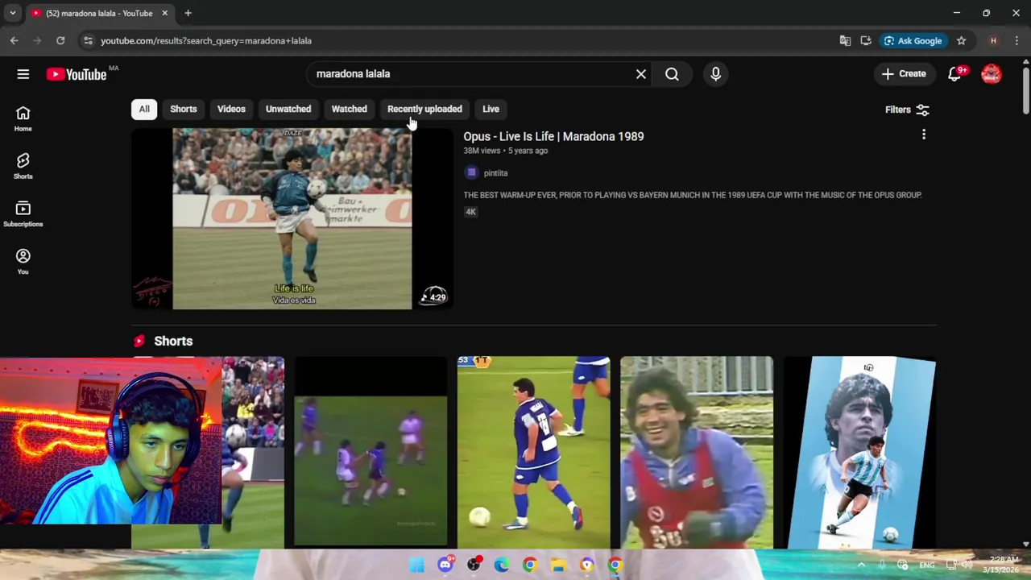1031x580 pixels.
Task: Open the tab search dropdown arrow
Action: [x=12, y=13]
